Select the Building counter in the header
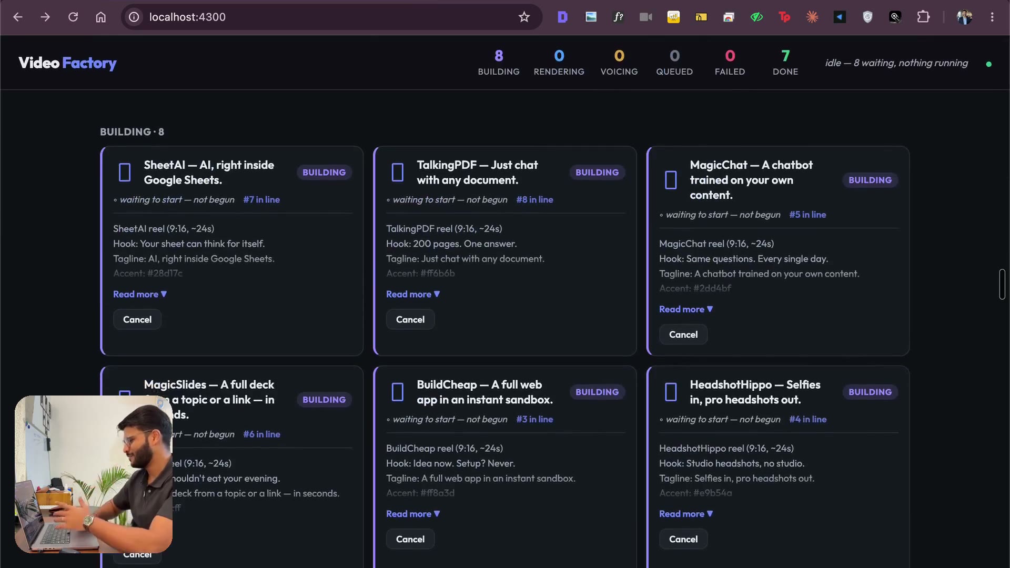 tap(499, 63)
